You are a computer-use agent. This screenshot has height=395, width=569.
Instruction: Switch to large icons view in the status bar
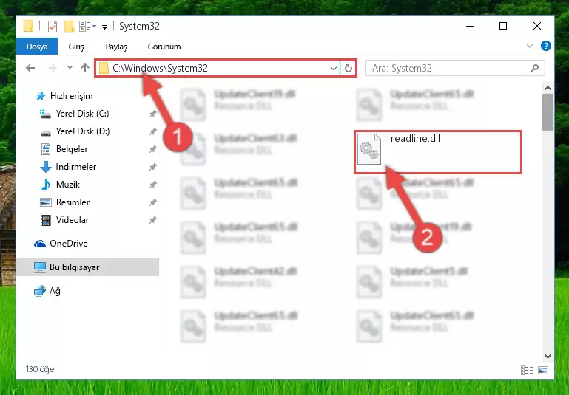click(x=543, y=370)
